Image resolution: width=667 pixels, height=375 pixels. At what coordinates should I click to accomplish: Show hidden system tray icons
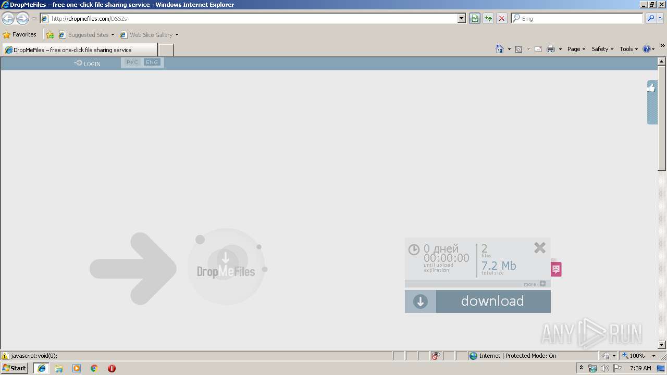(582, 368)
